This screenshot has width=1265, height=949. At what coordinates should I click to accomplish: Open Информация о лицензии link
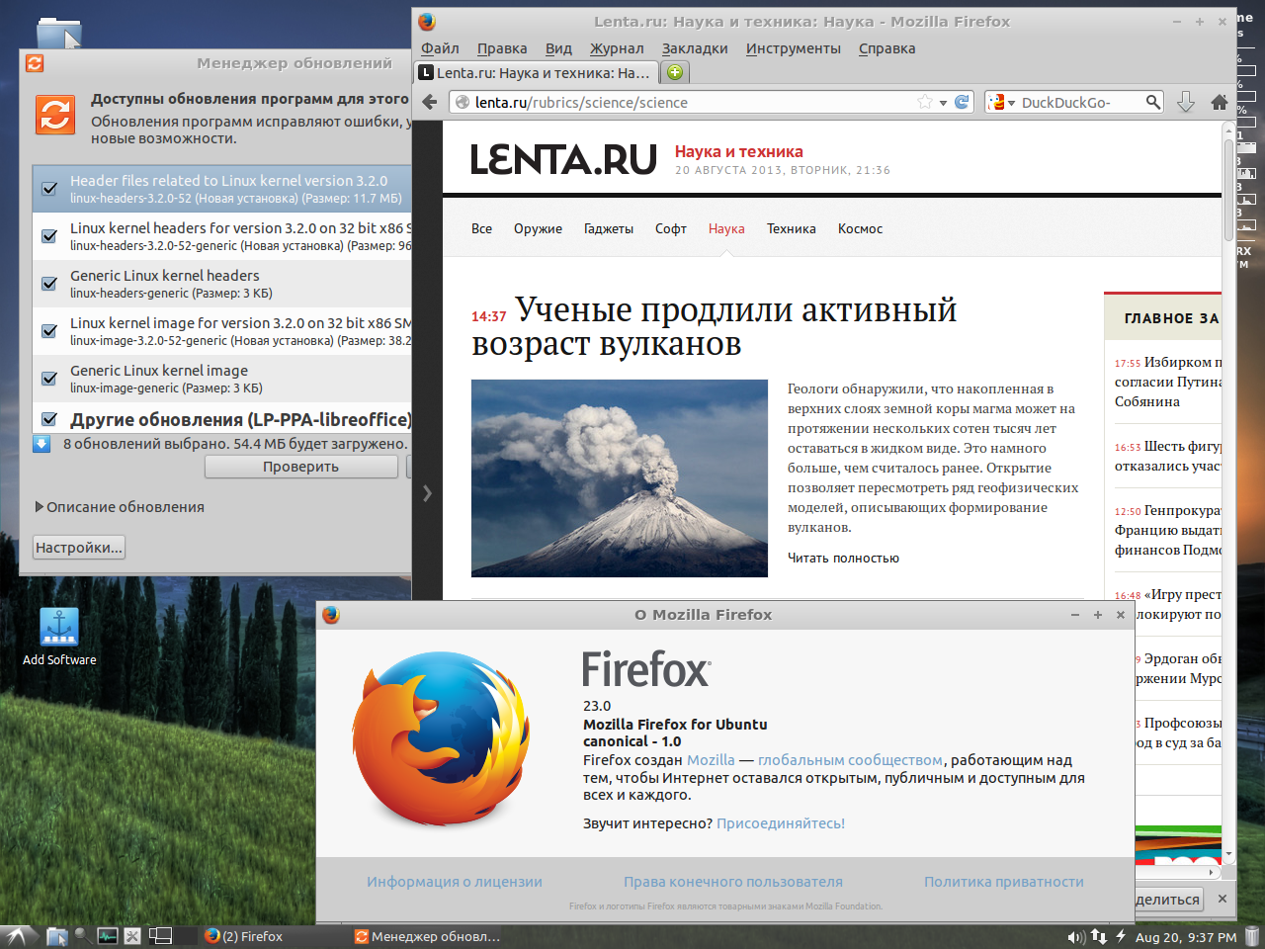click(455, 882)
